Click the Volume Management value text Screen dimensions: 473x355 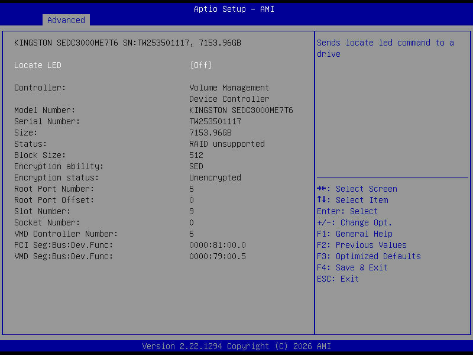(229, 88)
